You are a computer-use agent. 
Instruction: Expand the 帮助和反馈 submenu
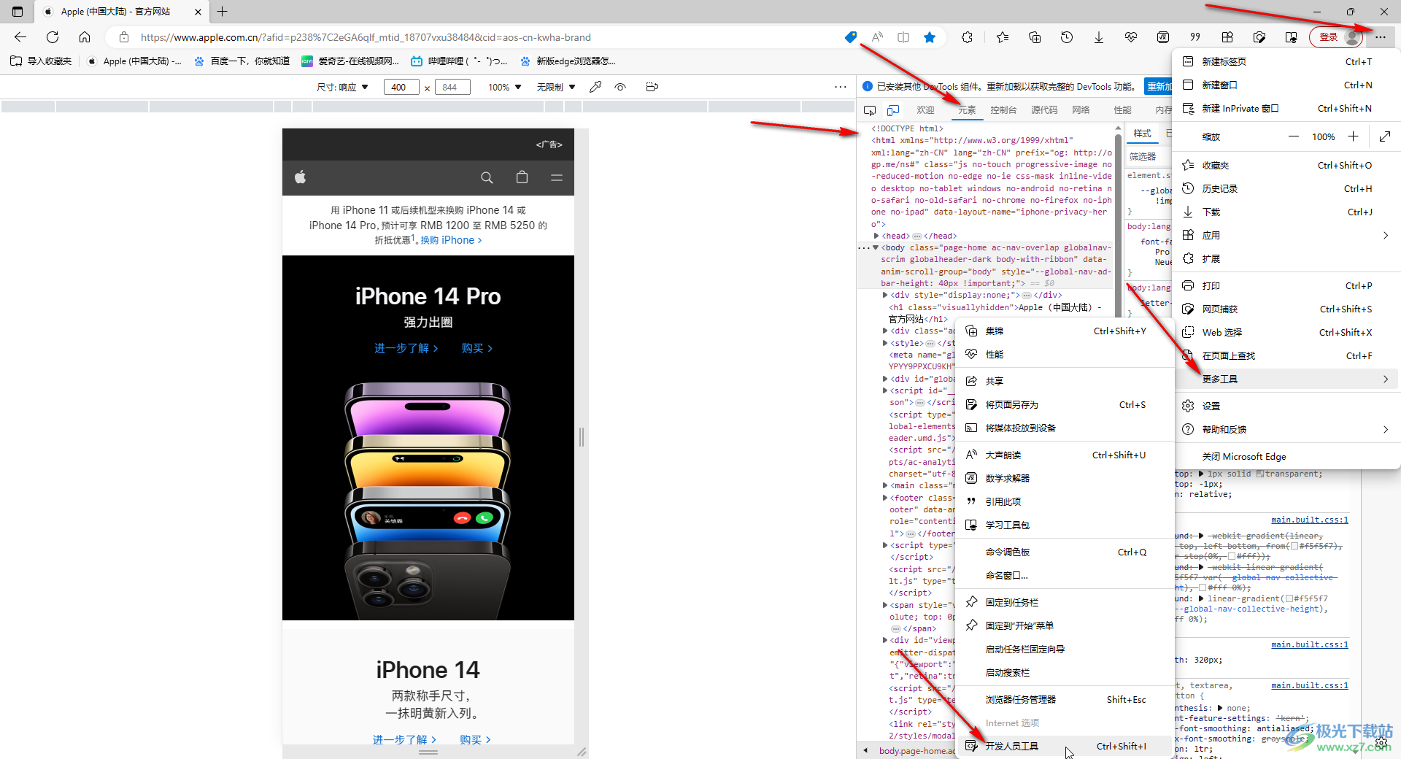[x=1287, y=429]
